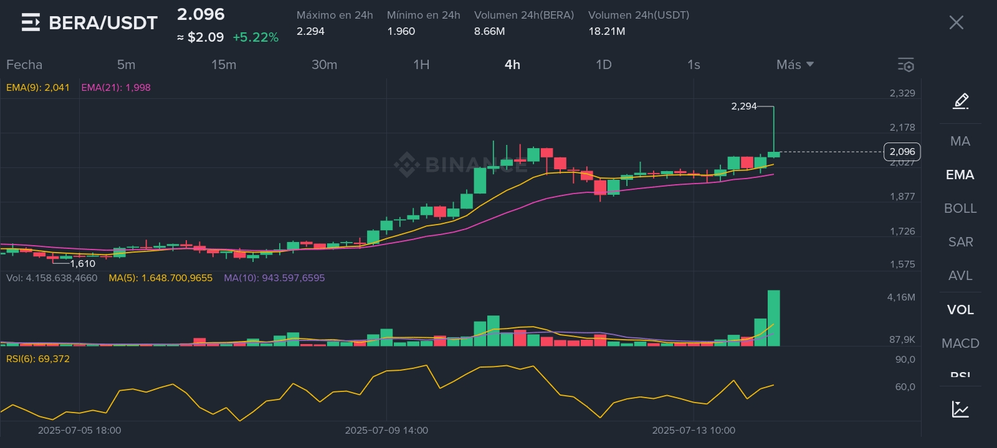This screenshot has height=448, width=997.
Task: Click the RSI(6) value label
Action: pyautogui.click(x=38, y=359)
